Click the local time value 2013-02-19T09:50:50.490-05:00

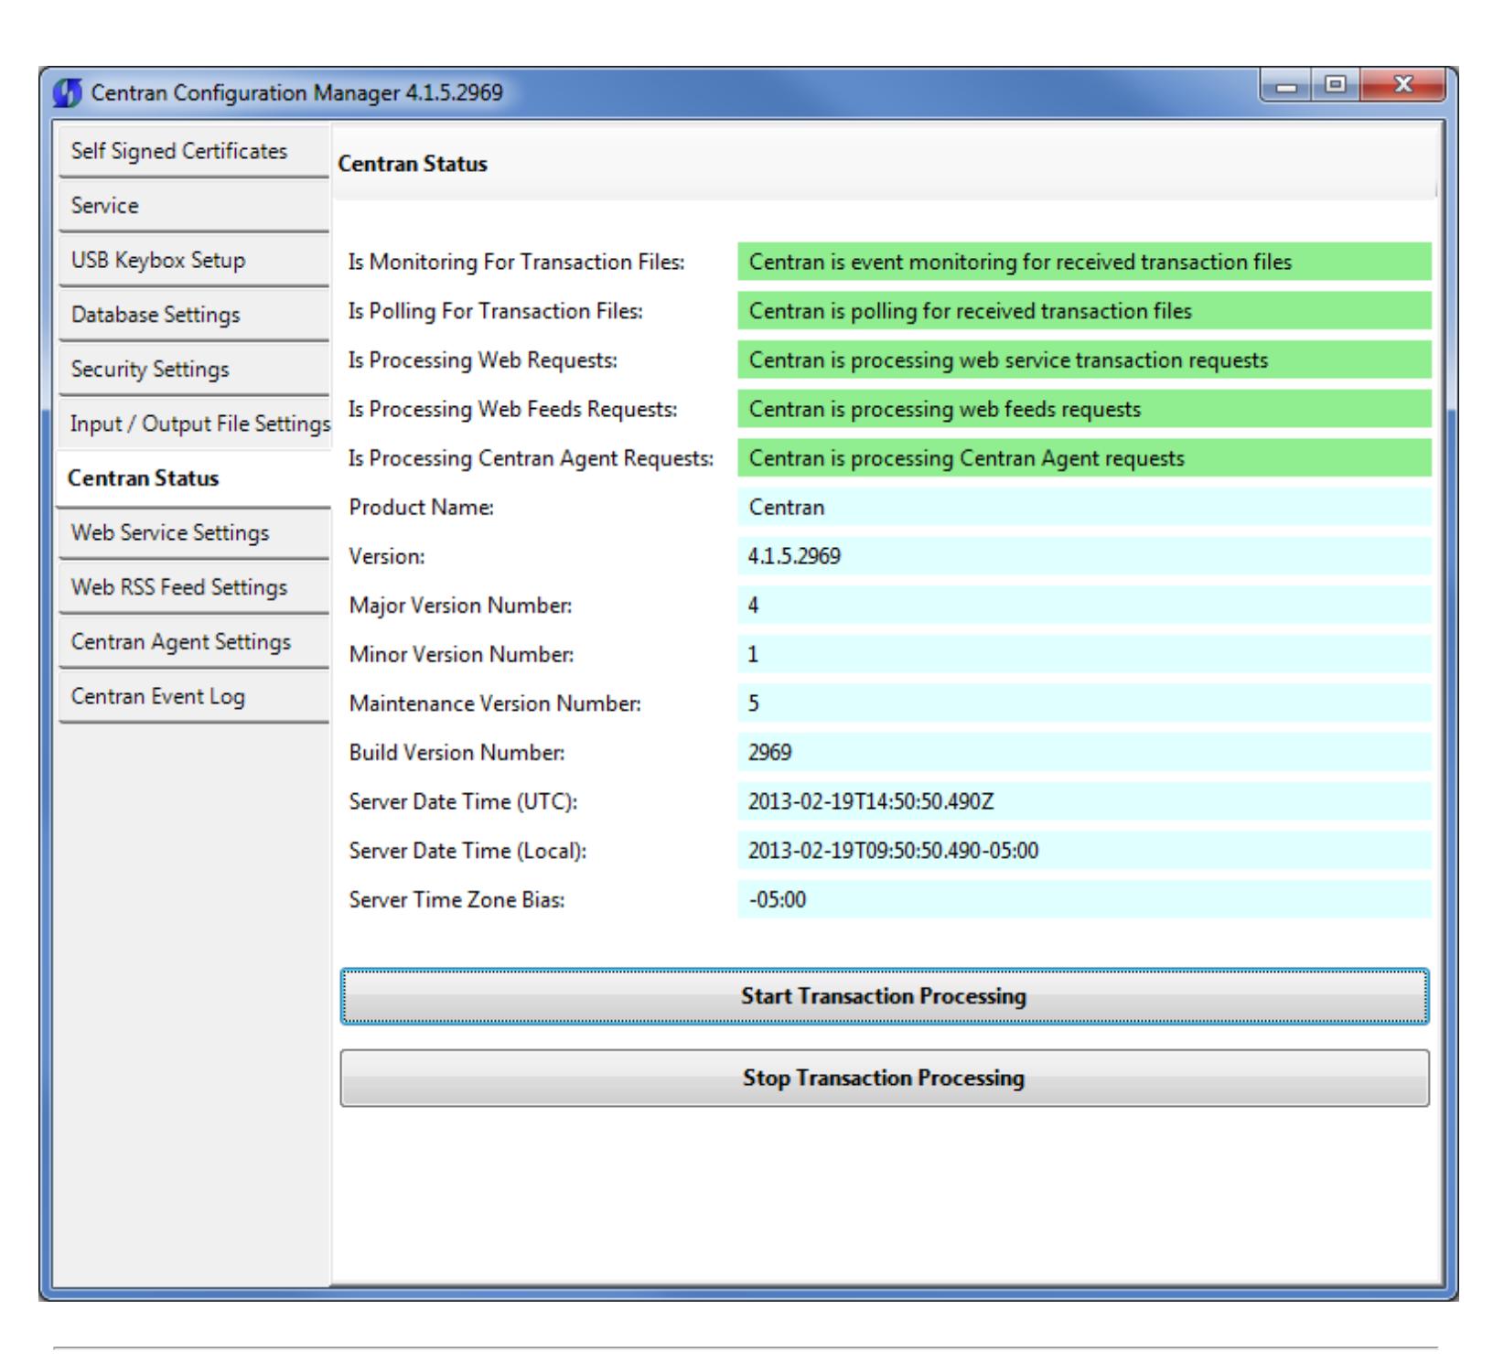tap(1084, 851)
